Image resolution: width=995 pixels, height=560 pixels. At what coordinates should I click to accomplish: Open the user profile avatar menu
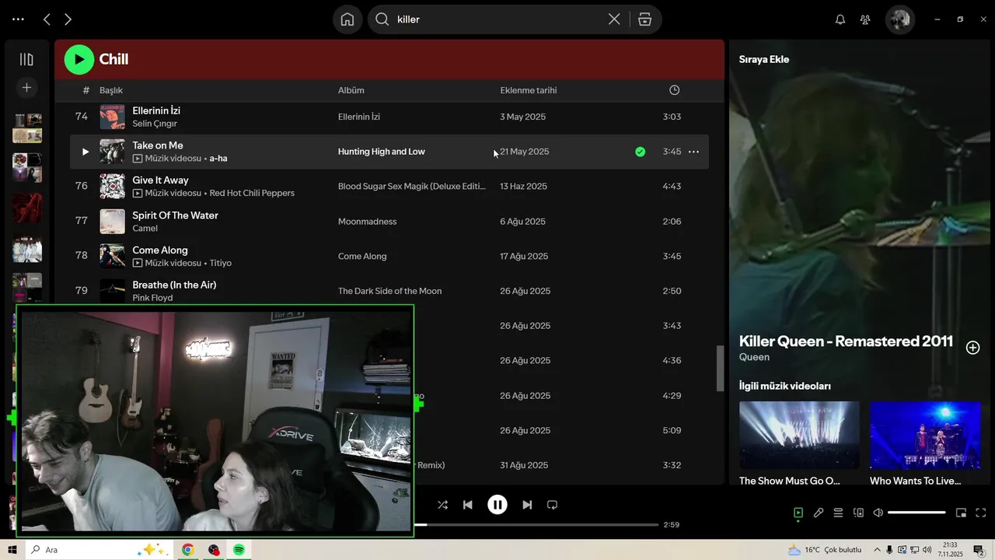(900, 19)
